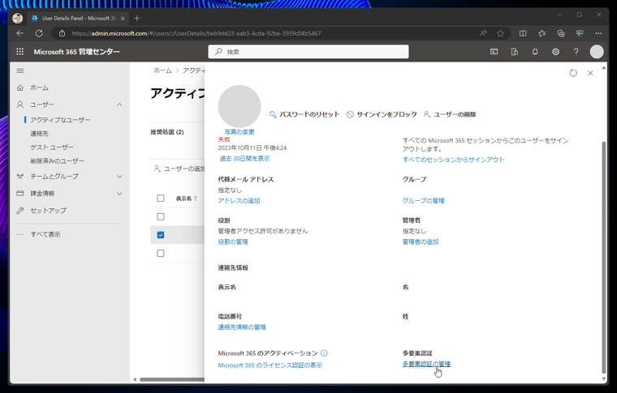Screen dimensions: 617x393
Task: Click the 検索 search box
Action: click(308, 51)
